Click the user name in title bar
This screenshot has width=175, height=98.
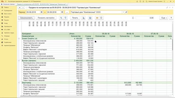pyautogui.click(x=155, y=1)
